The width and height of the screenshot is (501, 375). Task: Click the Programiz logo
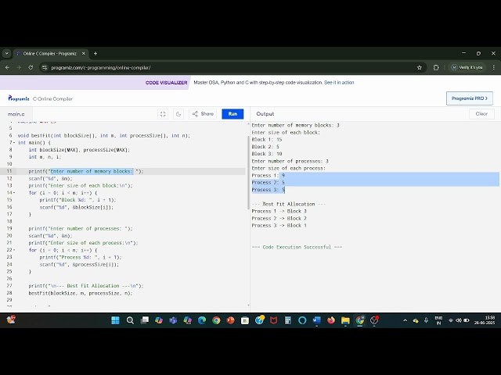point(19,98)
